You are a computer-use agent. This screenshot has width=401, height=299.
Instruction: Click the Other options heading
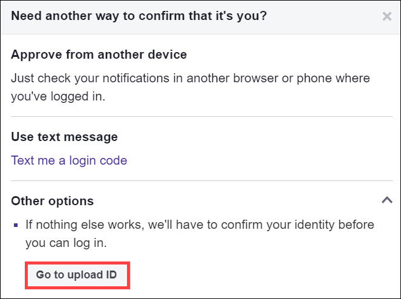[52, 201]
